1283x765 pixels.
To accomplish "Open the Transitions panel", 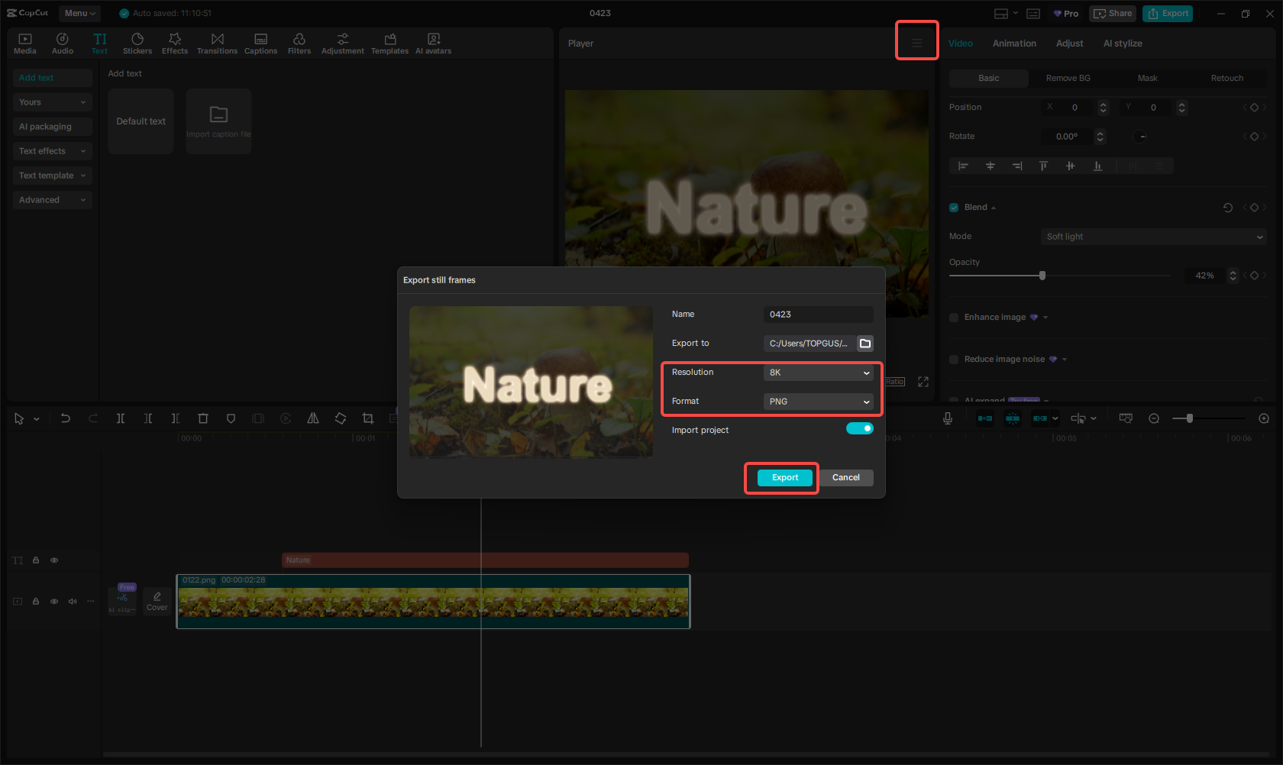I will point(217,44).
